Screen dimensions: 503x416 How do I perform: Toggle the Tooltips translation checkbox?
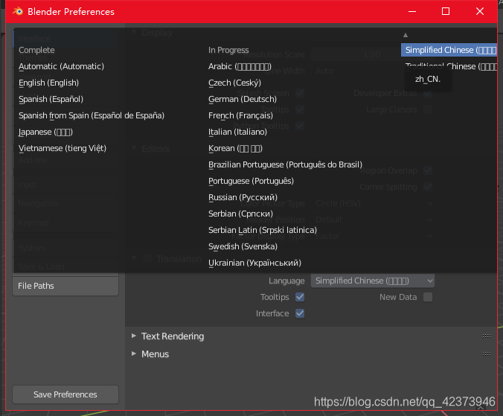click(300, 297)
